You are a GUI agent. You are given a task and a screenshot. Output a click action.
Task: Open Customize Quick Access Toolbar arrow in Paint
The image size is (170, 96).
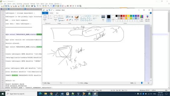point(54,10)
